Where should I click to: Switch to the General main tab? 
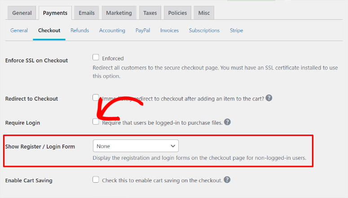click(x=22, y=13)
